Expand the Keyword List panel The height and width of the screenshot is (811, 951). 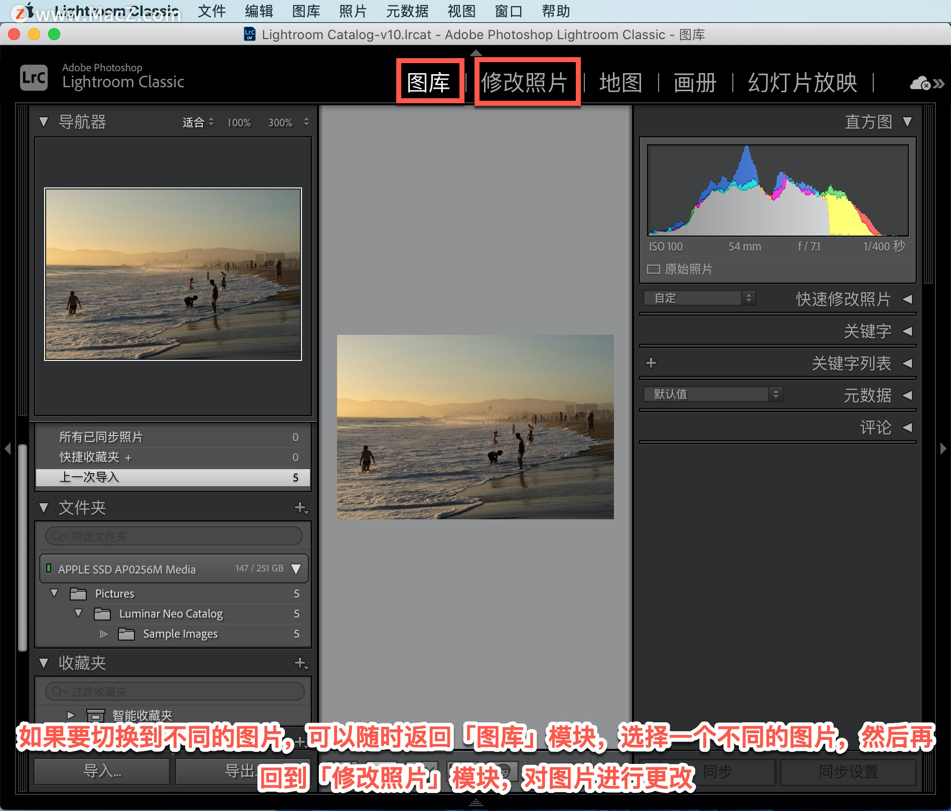coord(907,363)
